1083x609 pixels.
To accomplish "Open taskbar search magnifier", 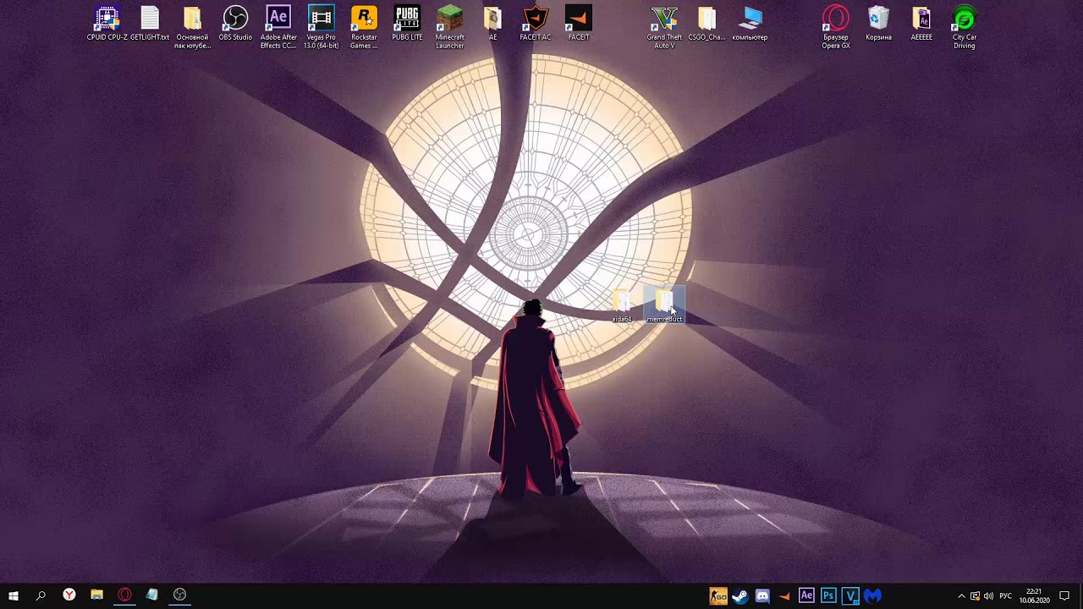I will (x=41, y=595).
